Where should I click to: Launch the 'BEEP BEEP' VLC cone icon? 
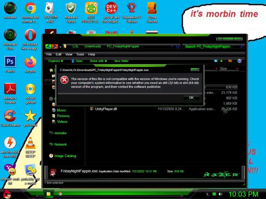[30, 147]
